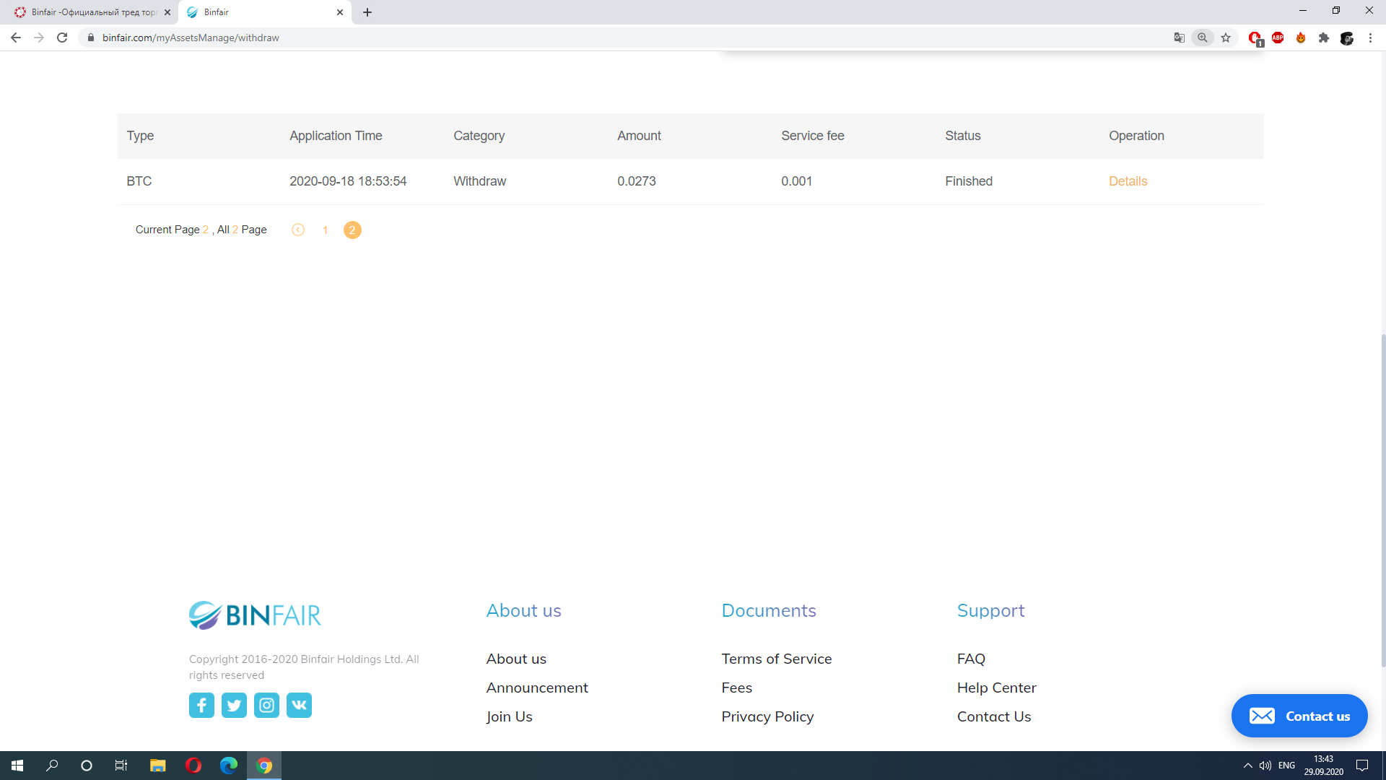The width and height of the screenshot is (1386, 780).
Task: Open the Chrome extensions puzzle icon
Action: click(1323, 38)
